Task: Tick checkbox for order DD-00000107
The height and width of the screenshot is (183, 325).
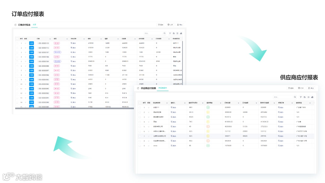Action: pyautogui.click(x=17, y=52)
